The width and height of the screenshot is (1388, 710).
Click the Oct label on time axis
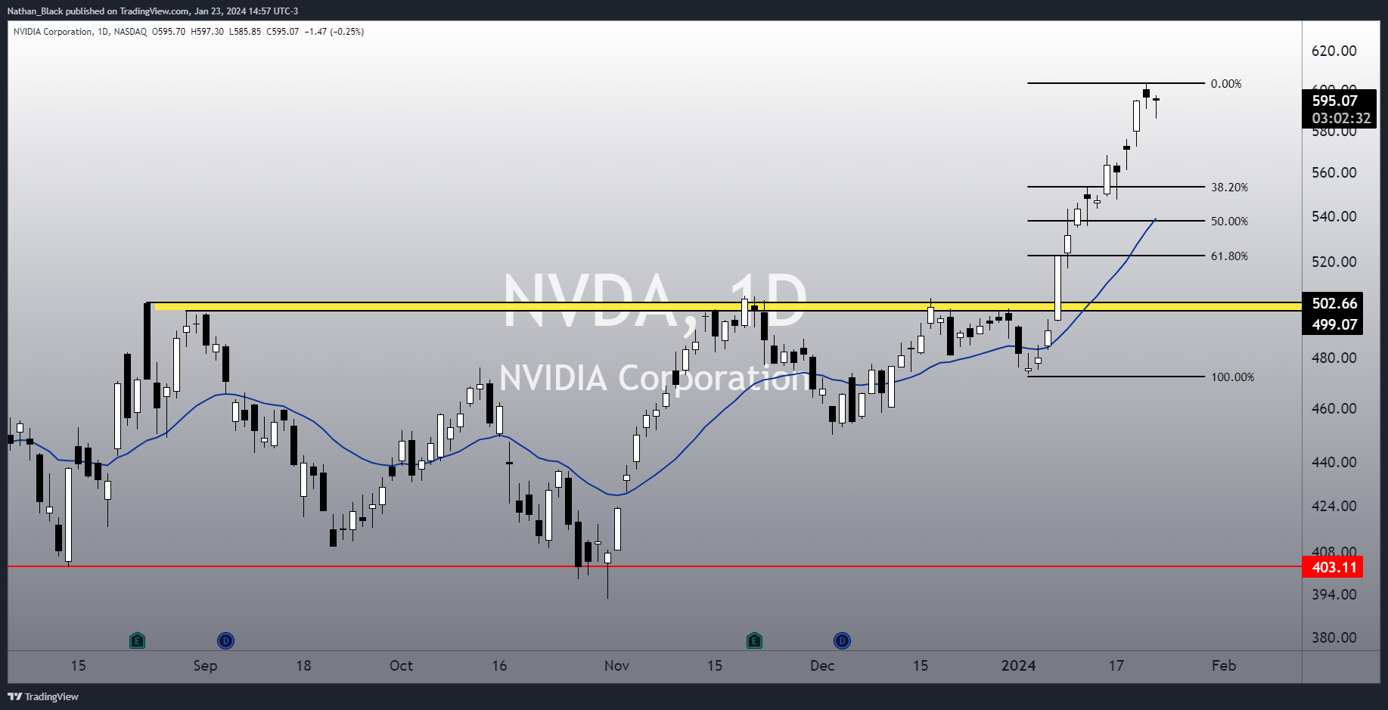click(x=401, y=665)
